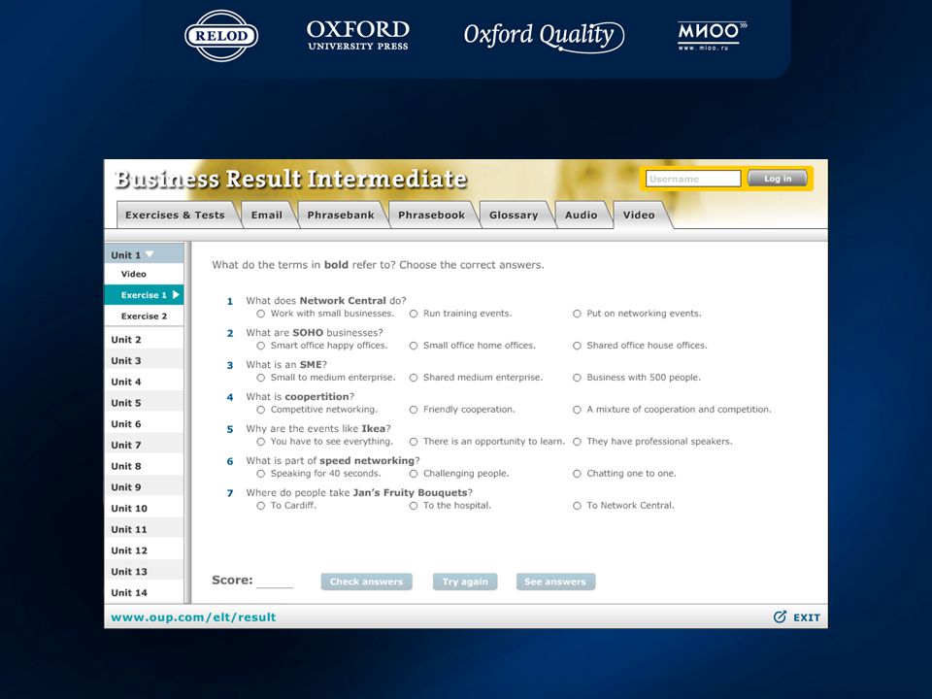Click the MIOO logo

point(712,36)
